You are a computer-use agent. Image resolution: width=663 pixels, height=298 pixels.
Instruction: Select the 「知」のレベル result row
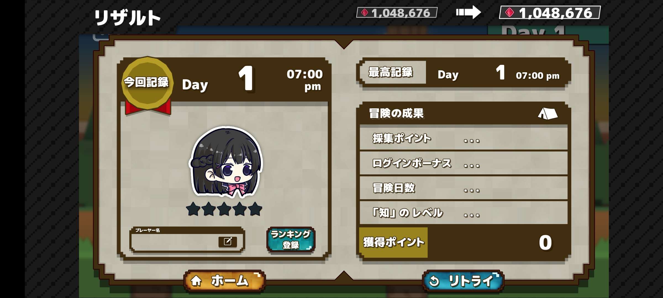pos(464,213)
